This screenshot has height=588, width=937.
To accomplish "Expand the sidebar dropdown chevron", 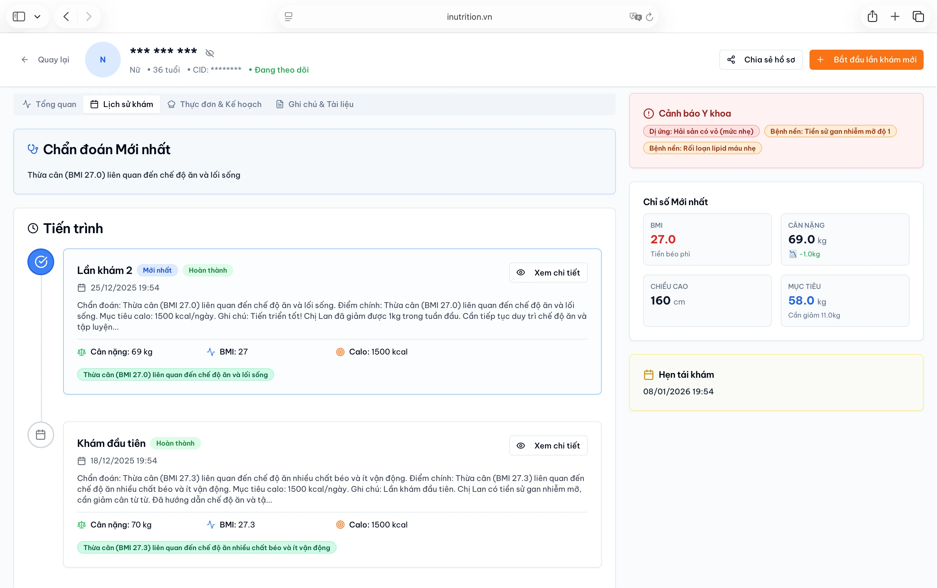I will [37, 17].
